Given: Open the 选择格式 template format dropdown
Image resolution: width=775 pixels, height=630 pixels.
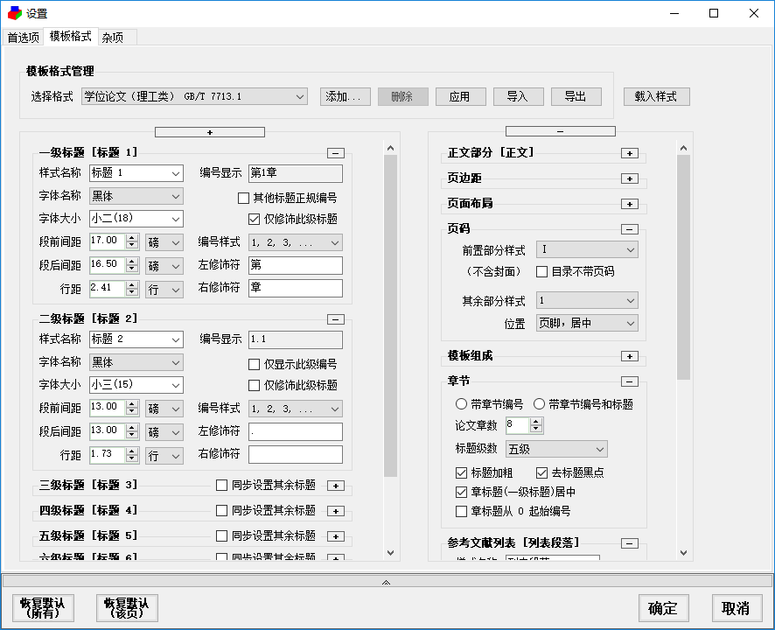Looking at the screenshot, I should coord(299,96).
